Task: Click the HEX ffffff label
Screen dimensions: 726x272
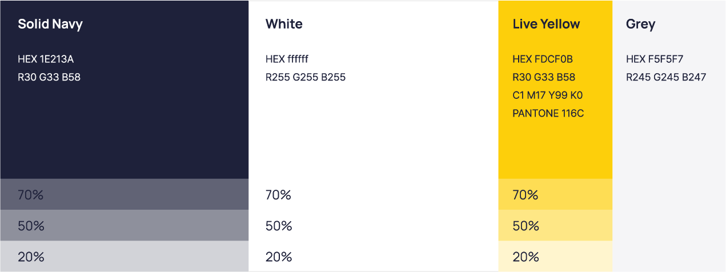Action: tap(287, 59)
